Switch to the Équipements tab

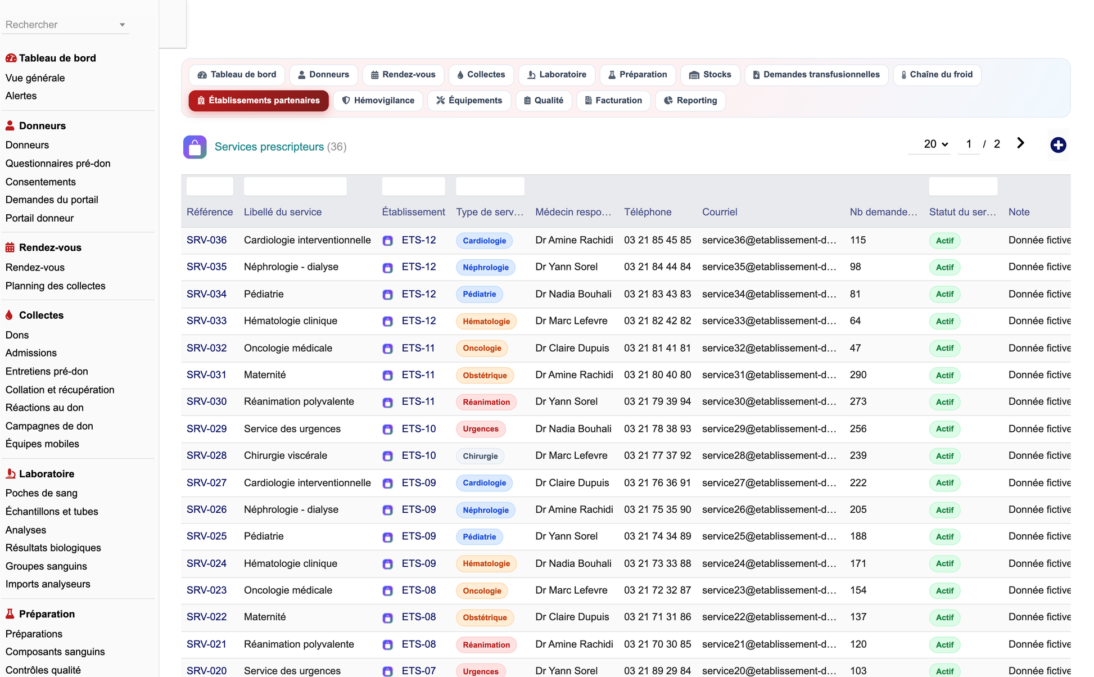pyautogui.click(x=469, y=101)
